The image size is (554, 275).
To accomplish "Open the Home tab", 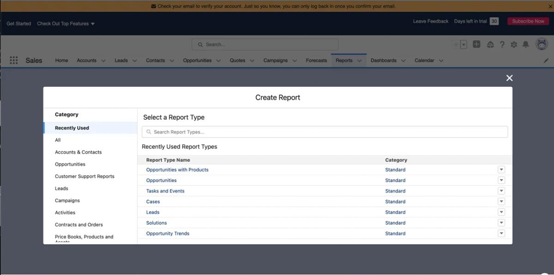I will pyautogui.click(x=61, y=60).
